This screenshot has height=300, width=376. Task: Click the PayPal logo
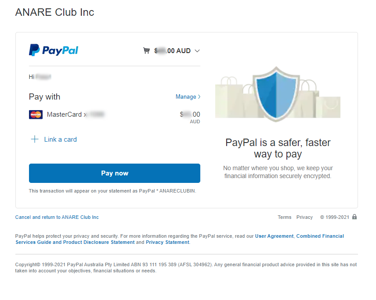(x=54, y=50)
